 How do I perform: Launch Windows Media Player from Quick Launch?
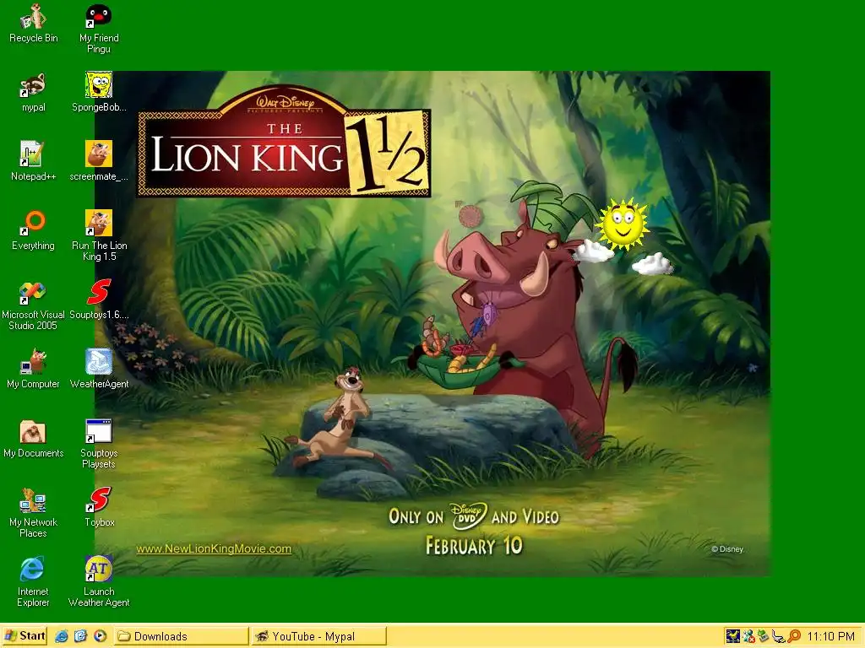point(100,636)
